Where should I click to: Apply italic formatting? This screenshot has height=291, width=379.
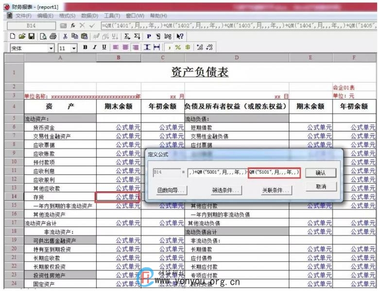95,48
